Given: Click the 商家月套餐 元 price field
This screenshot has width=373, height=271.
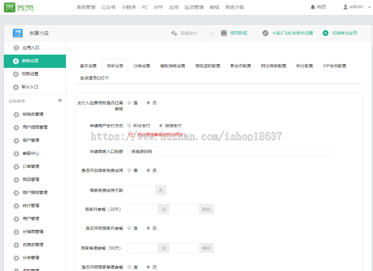Looking at the screenshot, I should [x=143, y=209].
